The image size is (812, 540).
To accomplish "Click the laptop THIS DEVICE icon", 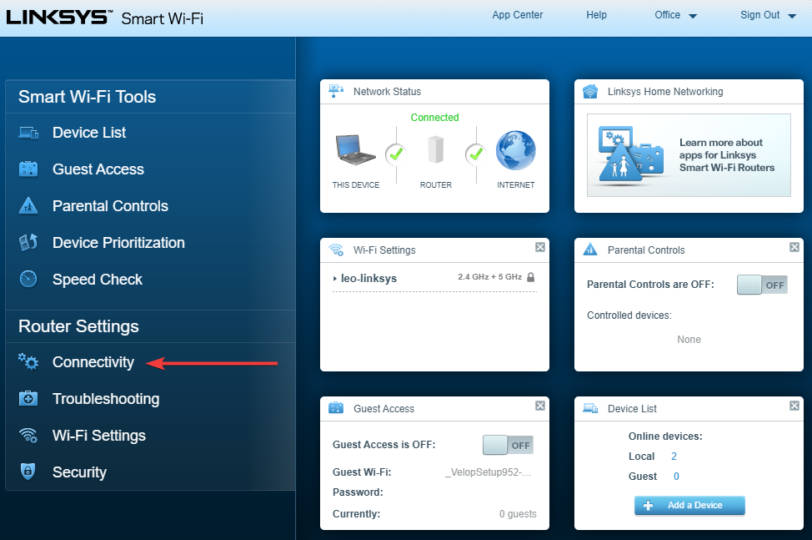I will (355, 149).
